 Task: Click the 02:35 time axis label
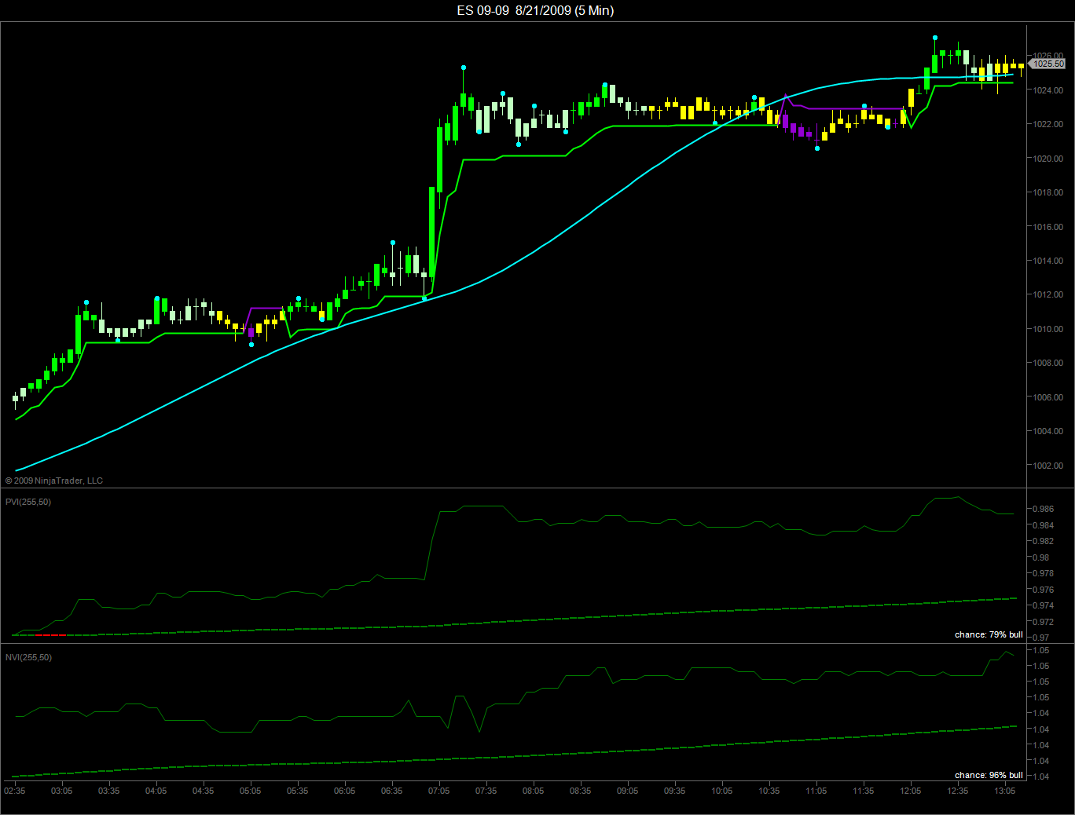(15, 791)
